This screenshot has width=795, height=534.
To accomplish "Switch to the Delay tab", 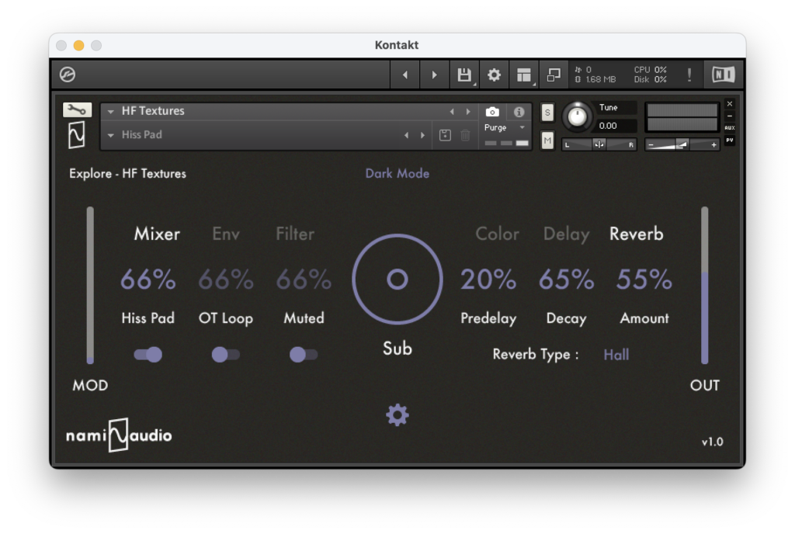I will [566, 234].
